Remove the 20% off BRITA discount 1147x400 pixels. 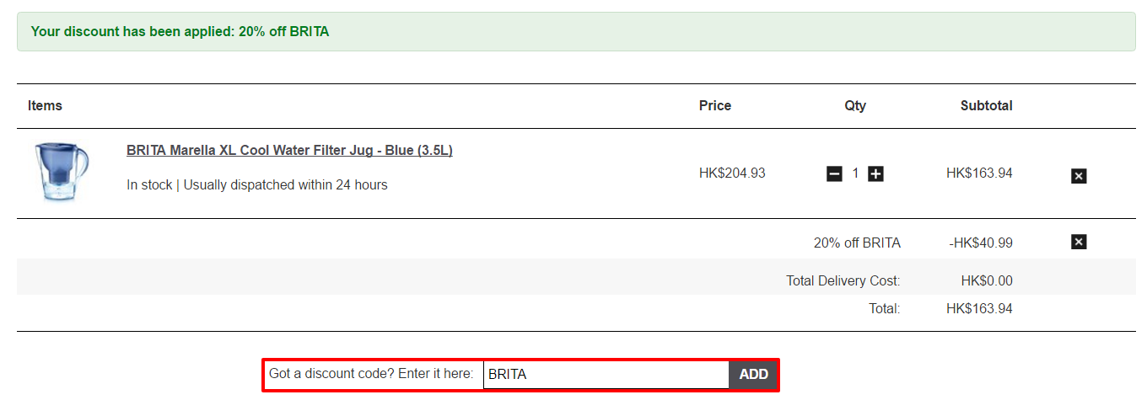click(x=1079, y=242)
